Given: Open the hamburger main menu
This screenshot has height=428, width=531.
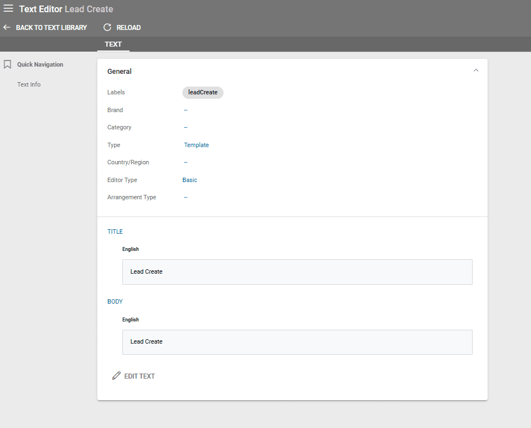Looking at the screenshot, I should [x=8, y=9].
